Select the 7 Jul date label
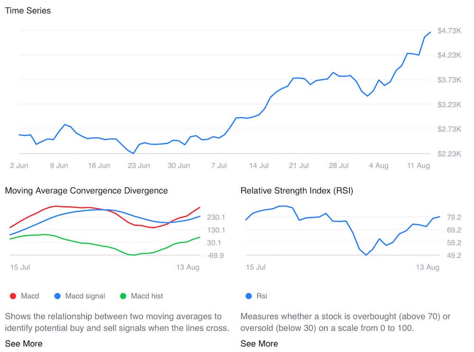The width and height of the screenshot is (474, 352). click(x=219, y=166)
